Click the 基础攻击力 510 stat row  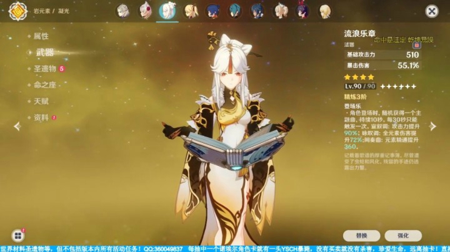coord(382,55)
